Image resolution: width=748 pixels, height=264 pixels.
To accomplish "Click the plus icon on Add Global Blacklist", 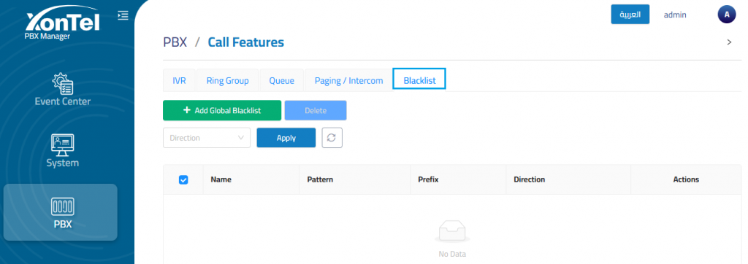I will click(187, 110).
